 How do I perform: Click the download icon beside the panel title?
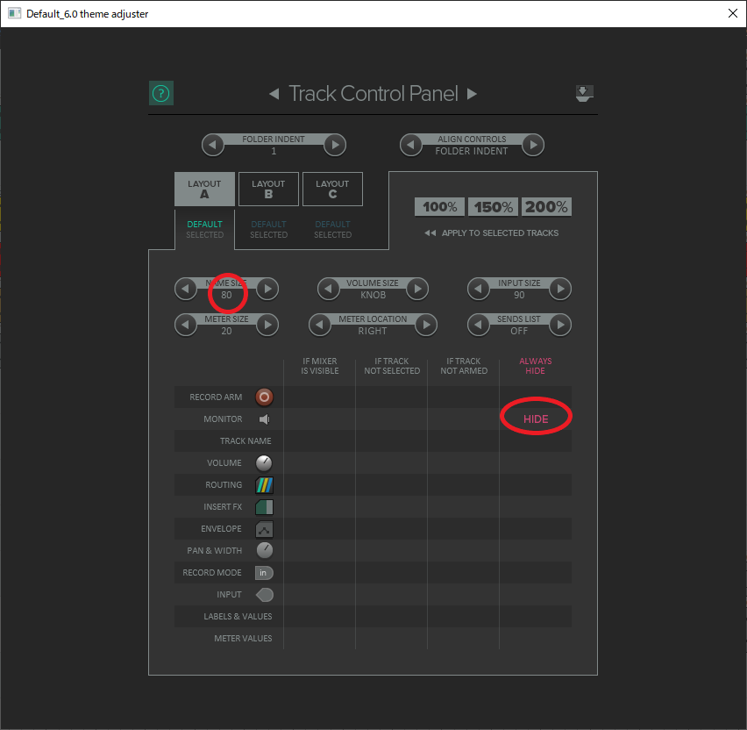click(584, 93)
